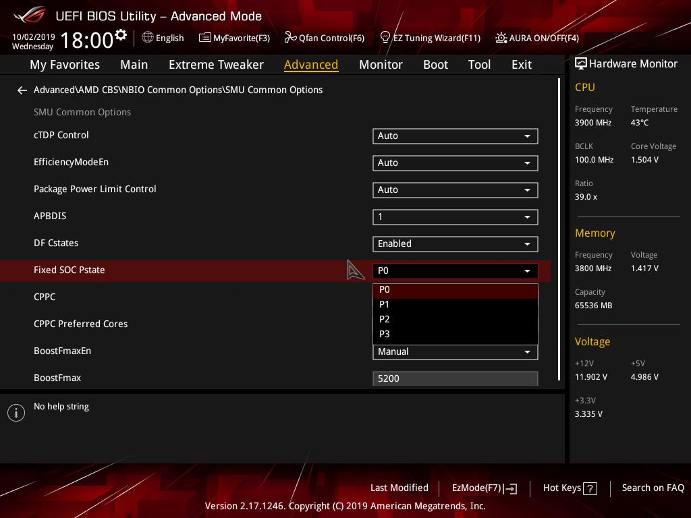Click the AURA ON/OFF light icon
The height and width of the screenshot is (518, 691).
click(501, 38)
